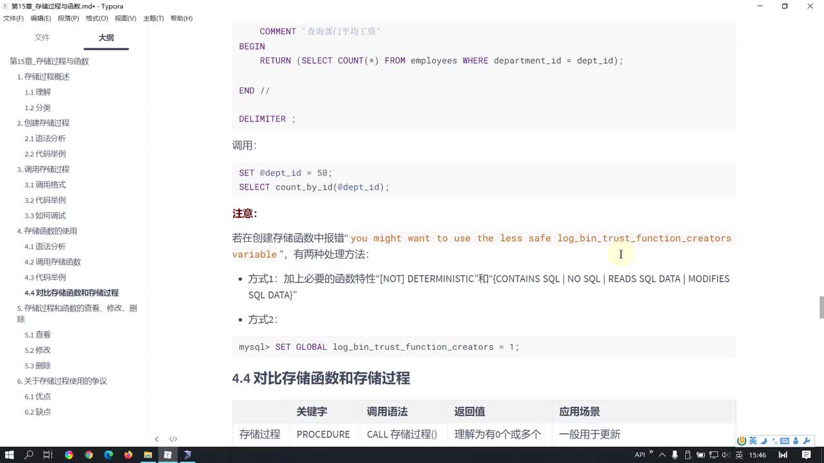Go to outline item 4.4 对比存储函数和存储过程

[x=71, y=293]
